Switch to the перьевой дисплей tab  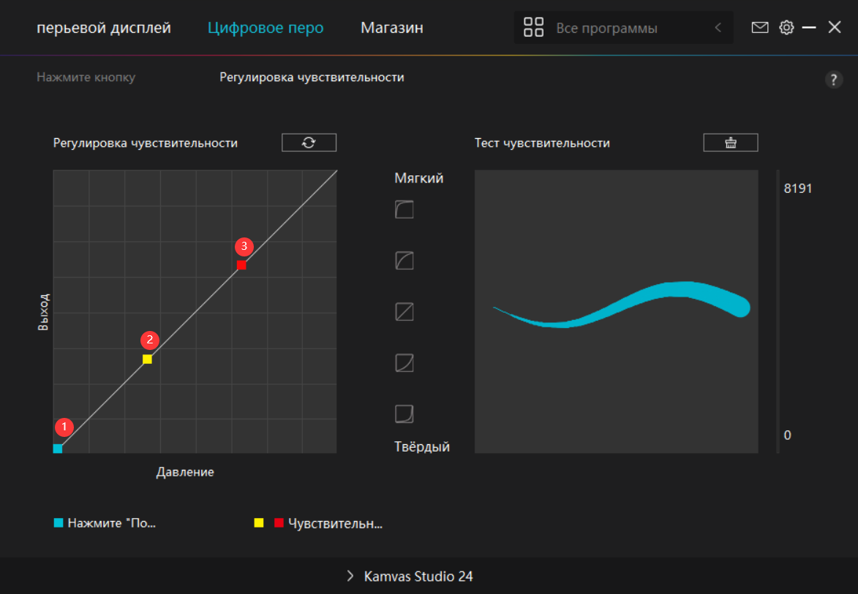[104, 28]
